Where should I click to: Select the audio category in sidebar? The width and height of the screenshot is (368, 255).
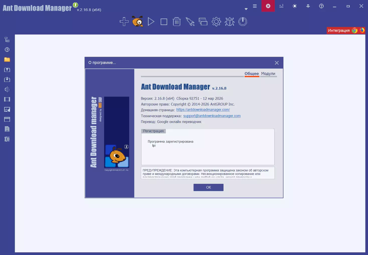(x=7, y=89)
